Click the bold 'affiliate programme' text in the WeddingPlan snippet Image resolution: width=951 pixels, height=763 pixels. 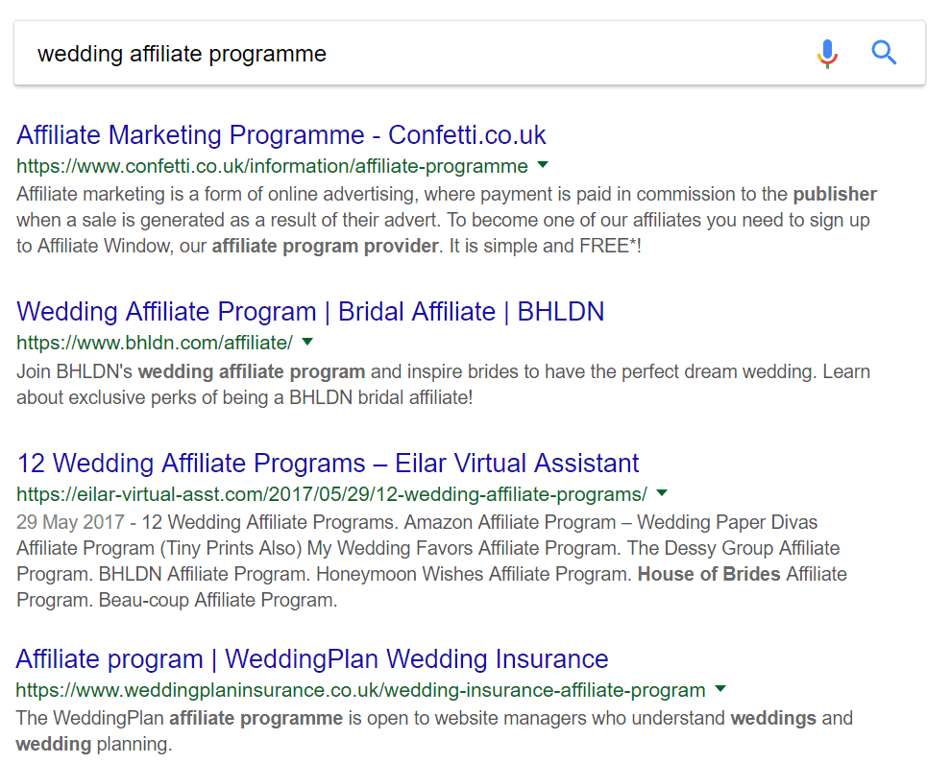click(x=256, y=718)
